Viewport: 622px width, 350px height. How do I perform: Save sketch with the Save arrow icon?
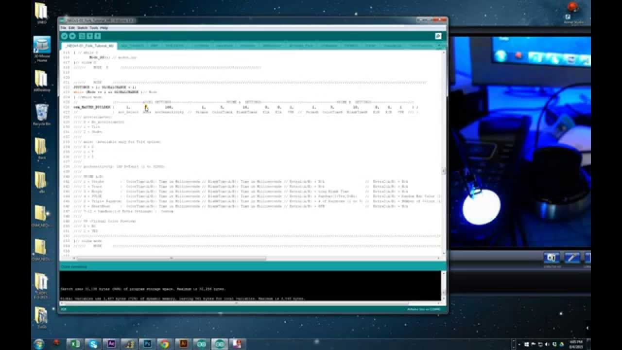(x=98, y=36)
